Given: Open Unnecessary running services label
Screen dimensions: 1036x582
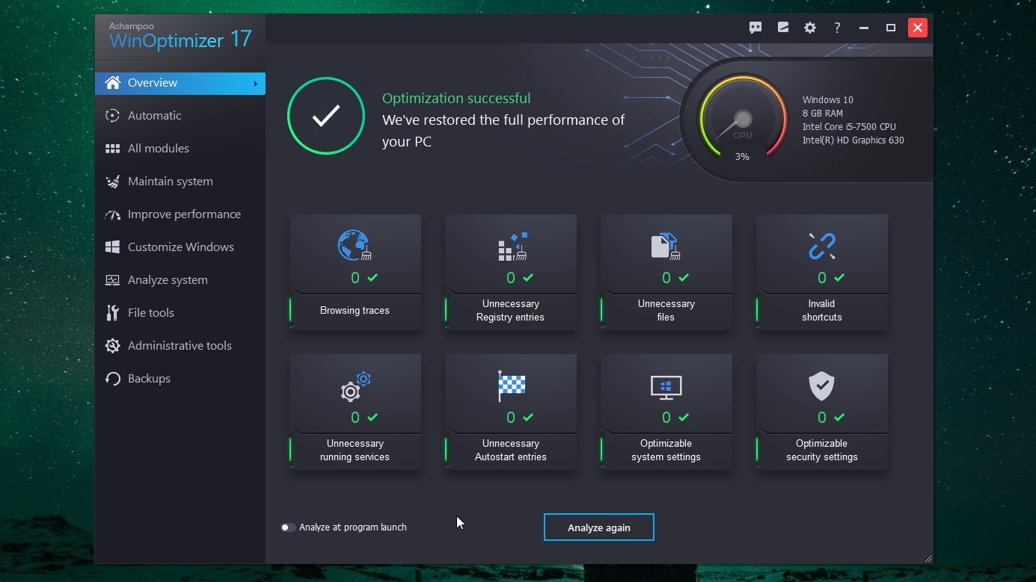Looking at the screenshot, I should click(355, 451).
